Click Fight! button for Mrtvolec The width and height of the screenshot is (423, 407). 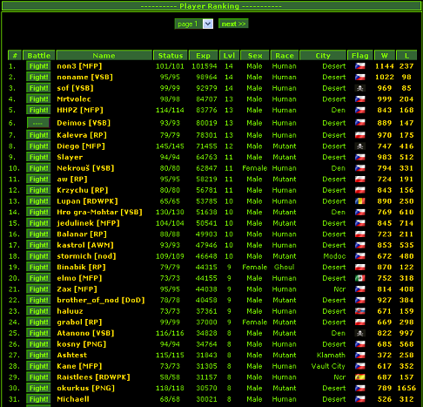point(38,99)
